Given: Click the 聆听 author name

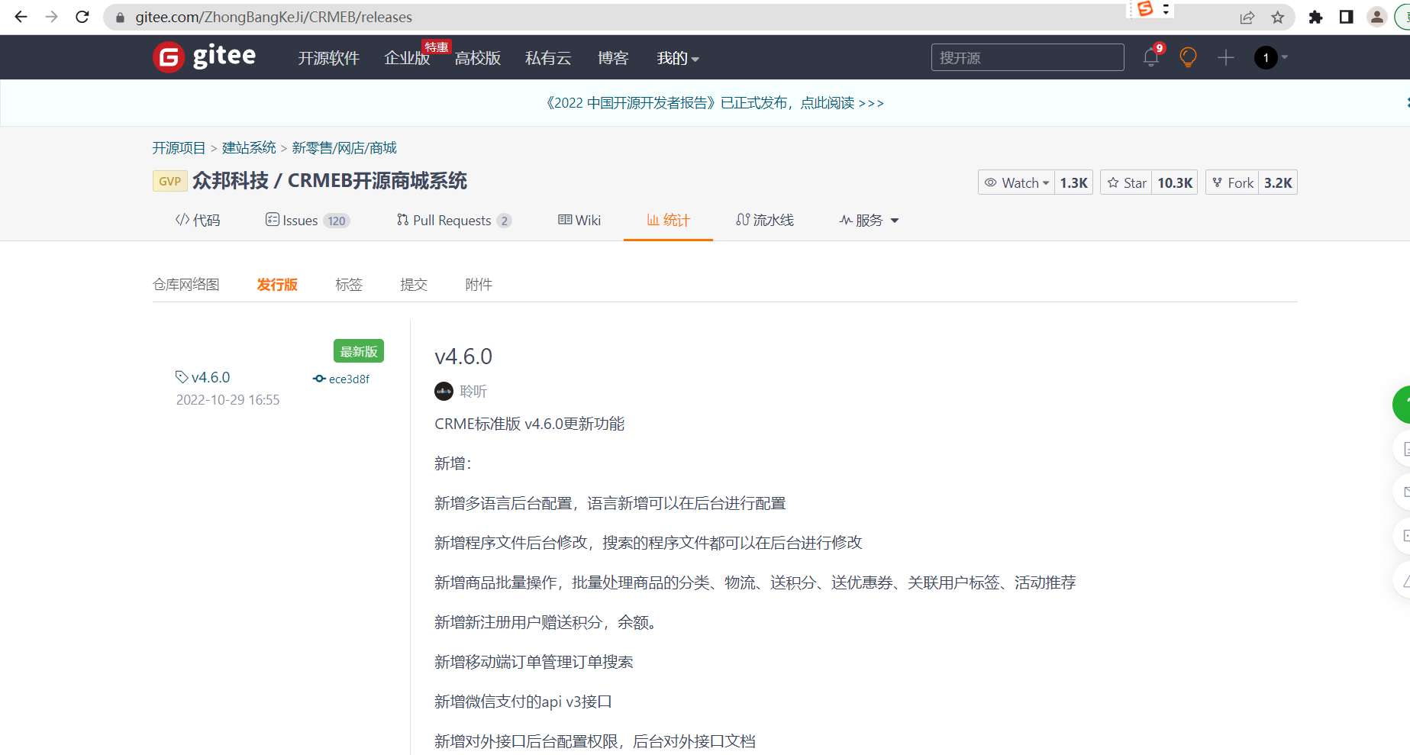Looking at the screenshot, I should [473, 392].
